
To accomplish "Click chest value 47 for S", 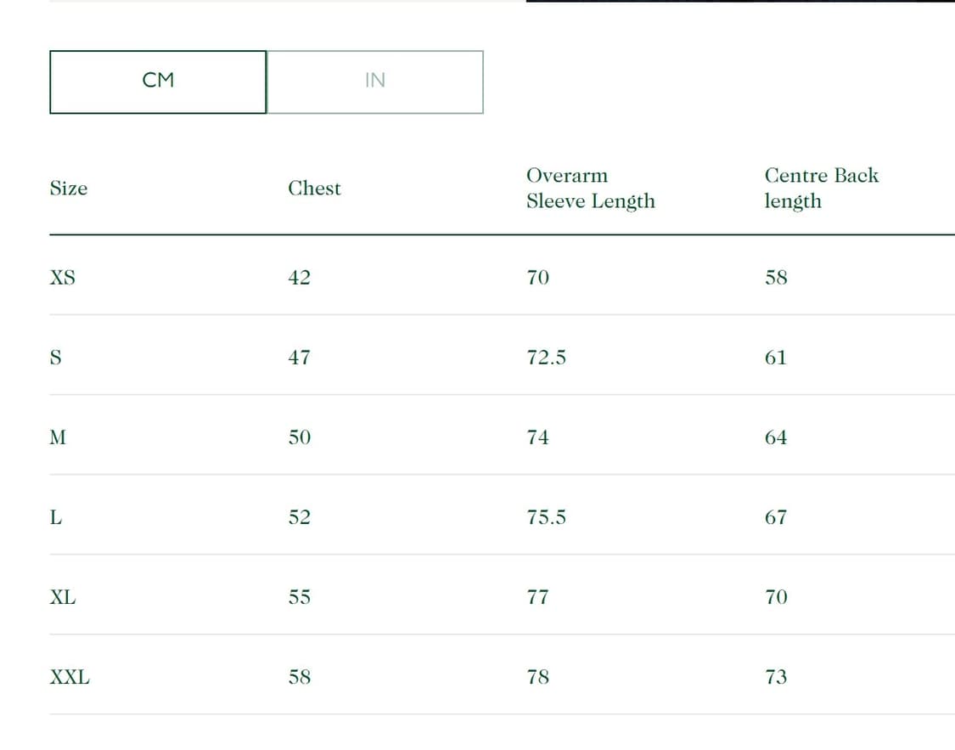I will [299, 358].
